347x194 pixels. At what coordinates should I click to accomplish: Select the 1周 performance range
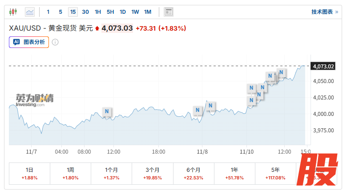coord(70,173)
